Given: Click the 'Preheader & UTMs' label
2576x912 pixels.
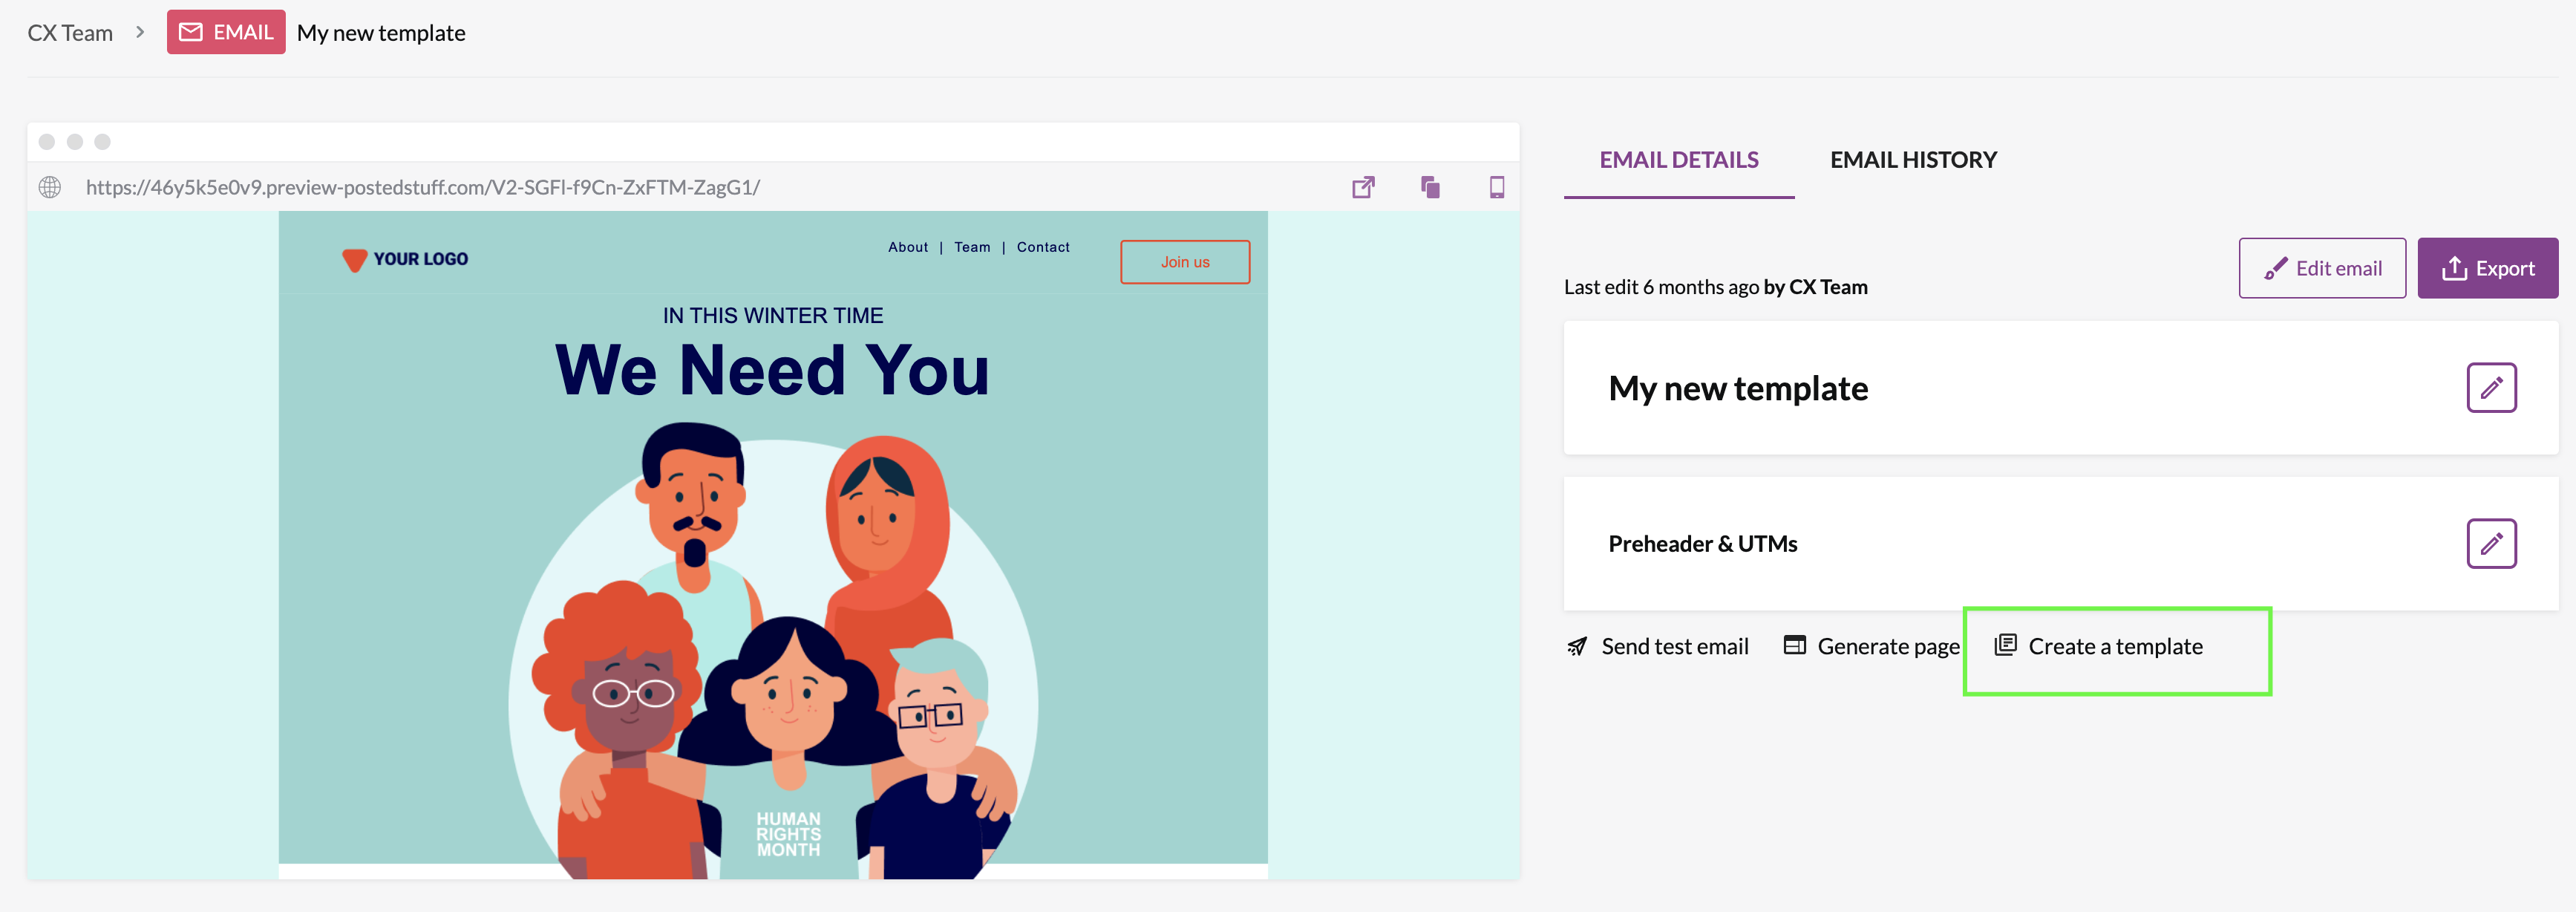Looking at the screenshot, I should [1703, 544].
